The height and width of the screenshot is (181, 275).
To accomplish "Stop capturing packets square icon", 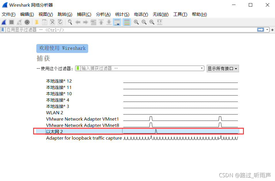I will [12, 22].
